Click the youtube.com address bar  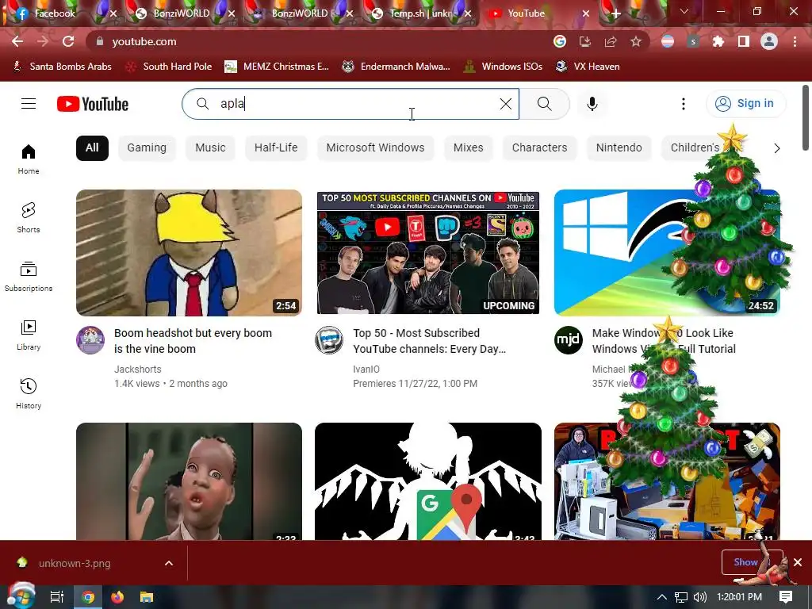coord(321,41)
